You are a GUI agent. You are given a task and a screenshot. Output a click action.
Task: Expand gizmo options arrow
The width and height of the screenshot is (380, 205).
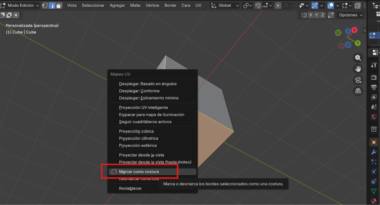322,5
